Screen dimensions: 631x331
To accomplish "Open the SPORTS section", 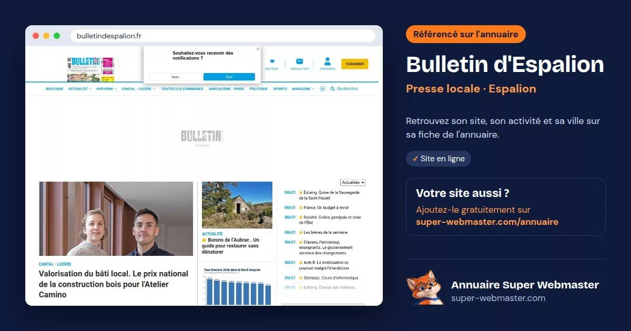I will (280, 89).
